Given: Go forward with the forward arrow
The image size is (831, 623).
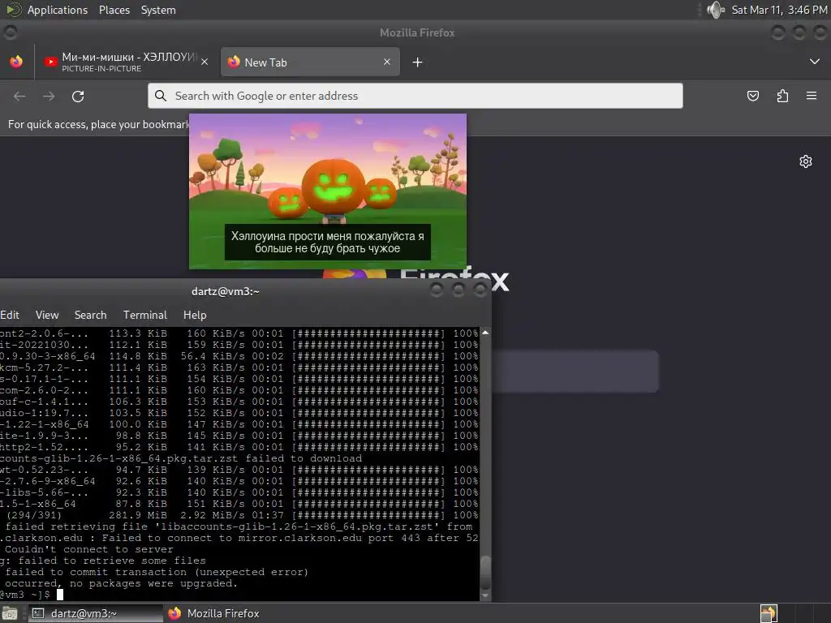Looking at the screenshot, I should [x=49, y=97].
